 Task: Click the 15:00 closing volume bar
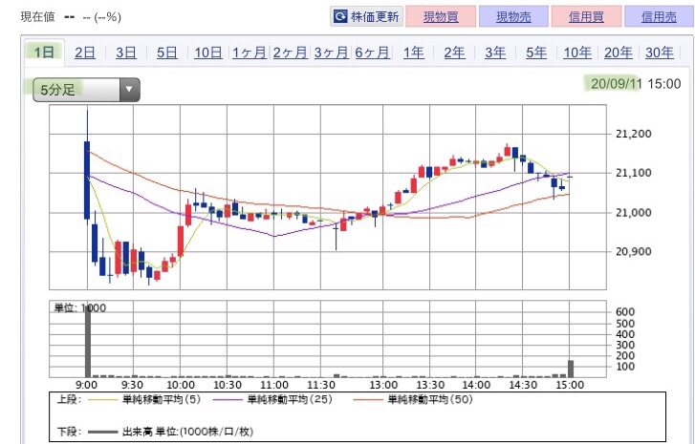click(571, 369)
